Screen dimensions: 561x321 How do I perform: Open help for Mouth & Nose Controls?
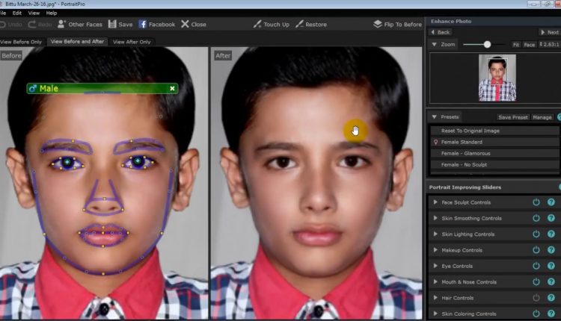click(551, 281)
